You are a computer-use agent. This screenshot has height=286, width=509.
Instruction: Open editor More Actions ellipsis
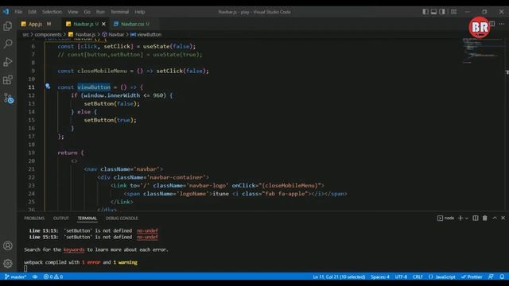[x=502, y=24]
